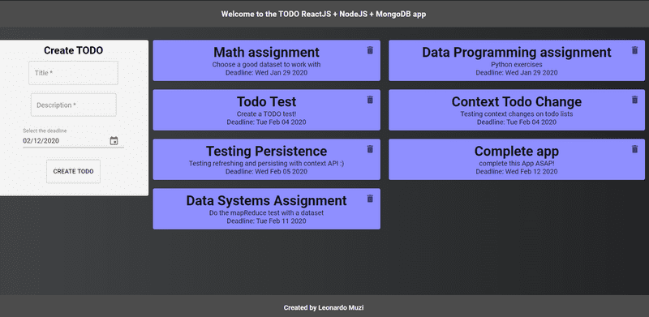
Task: Click the Testing Persistence deadline text
Action: click(267, 171)
